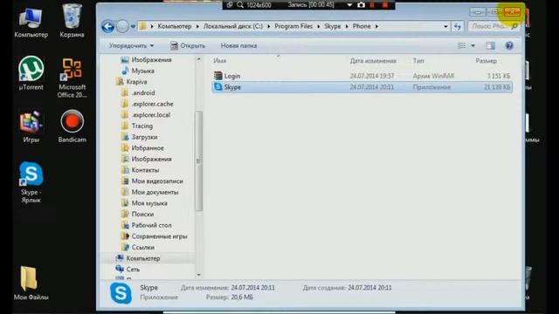Click the Bandicam screenshot camera icon
Image resolution: width=559 pixels, height=314 pixels.
[x=361, y=5]
